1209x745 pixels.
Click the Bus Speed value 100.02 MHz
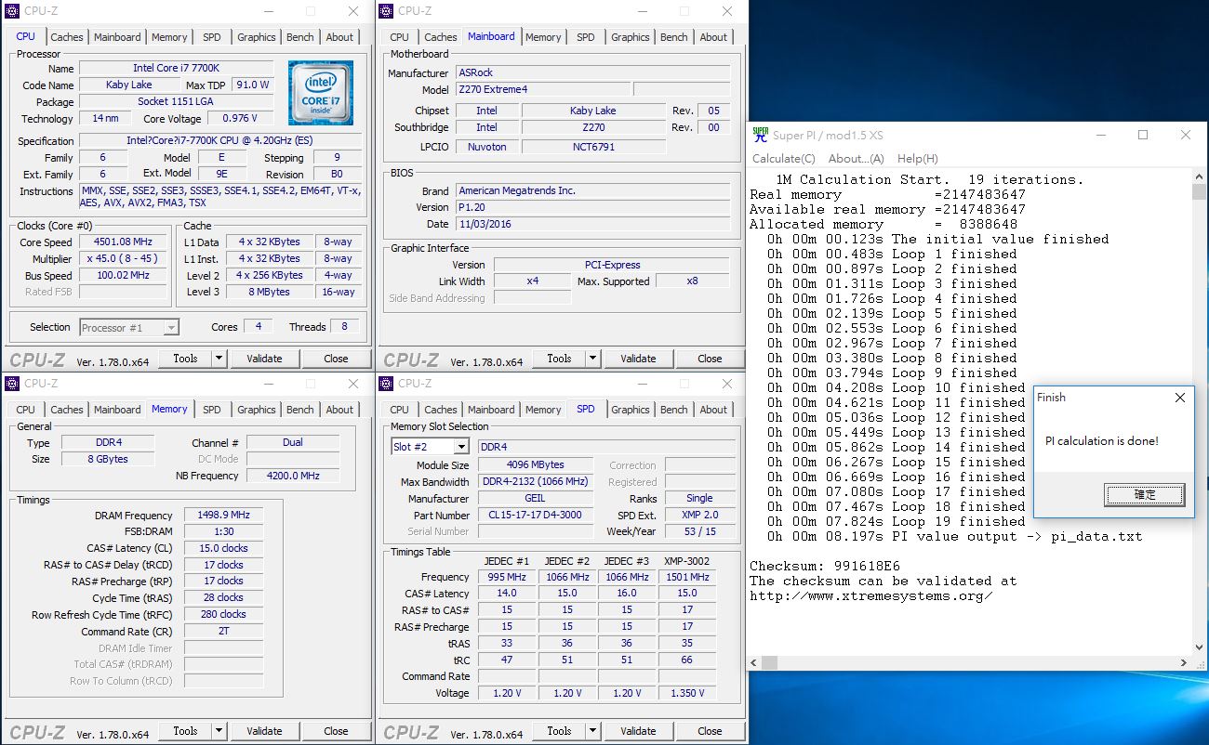[123, 275]
